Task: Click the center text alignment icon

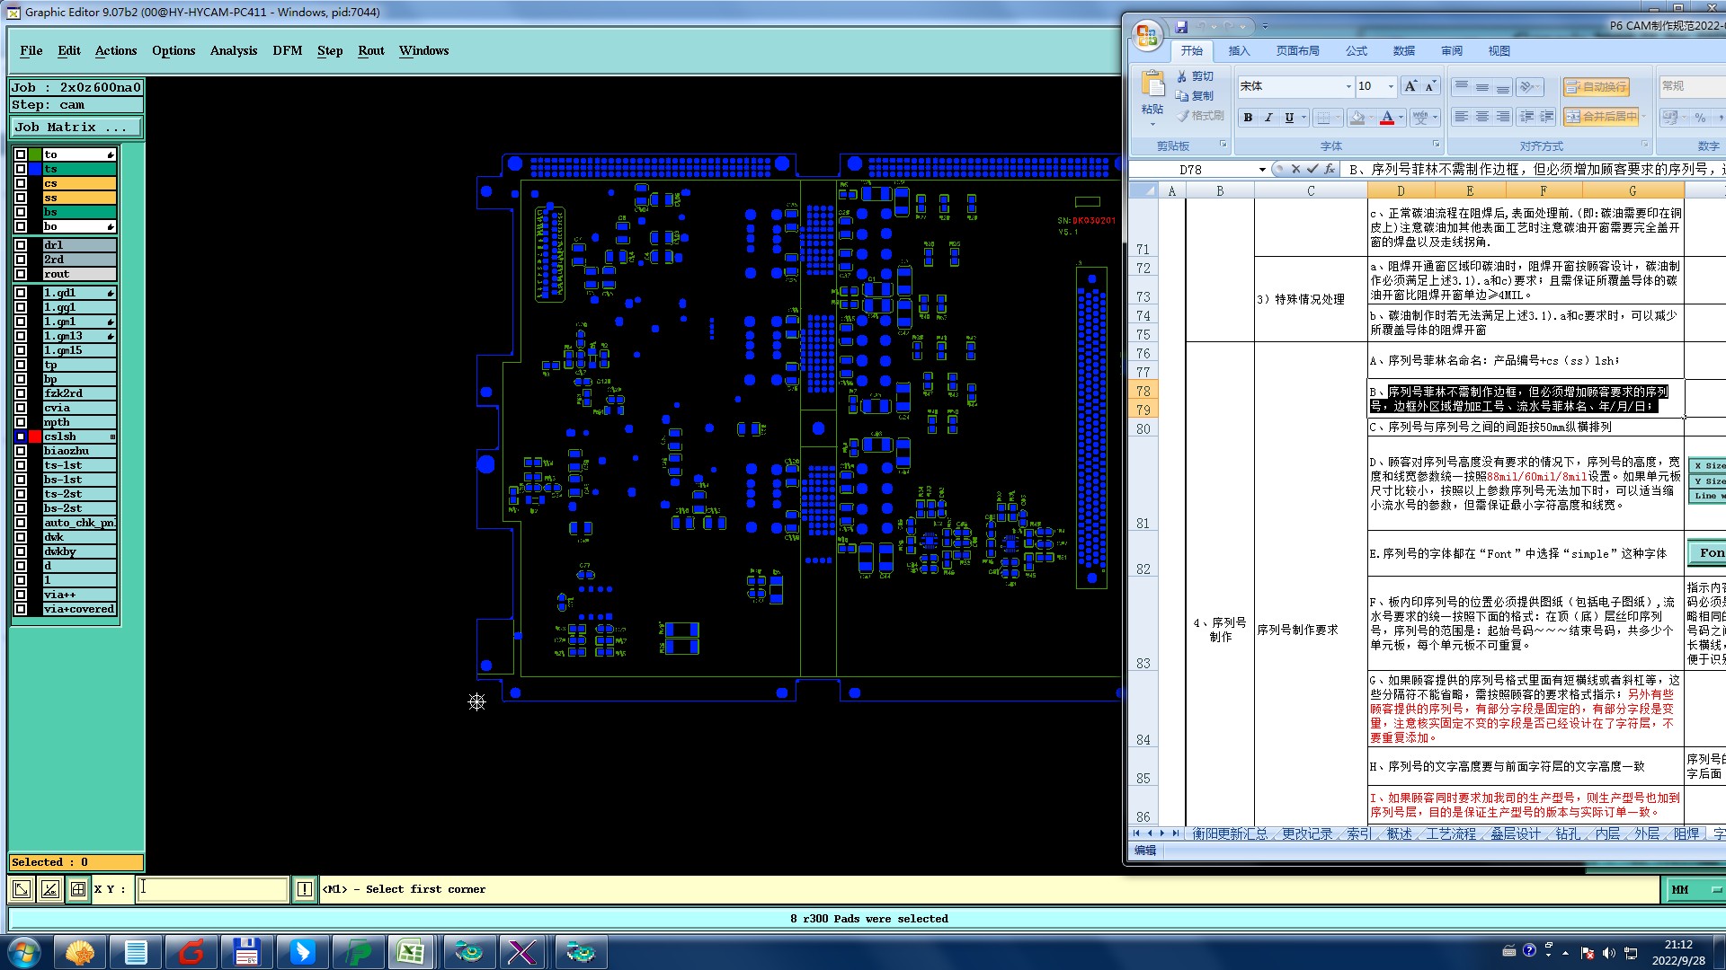Action: click(x=1482, y=118)
